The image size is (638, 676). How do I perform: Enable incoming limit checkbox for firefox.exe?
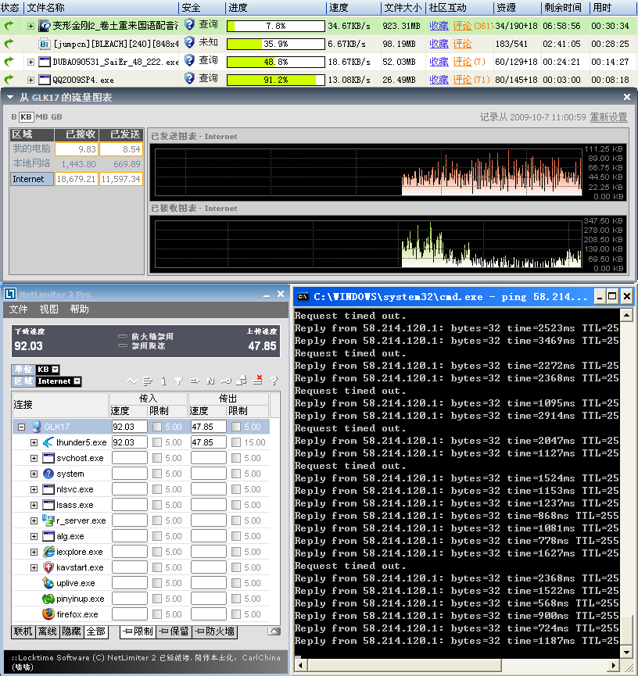pos(158,614)
